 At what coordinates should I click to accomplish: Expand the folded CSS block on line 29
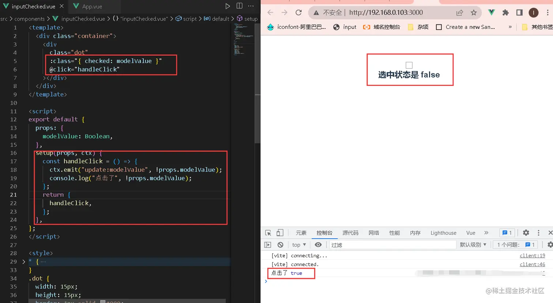click(x=24, y=262)
